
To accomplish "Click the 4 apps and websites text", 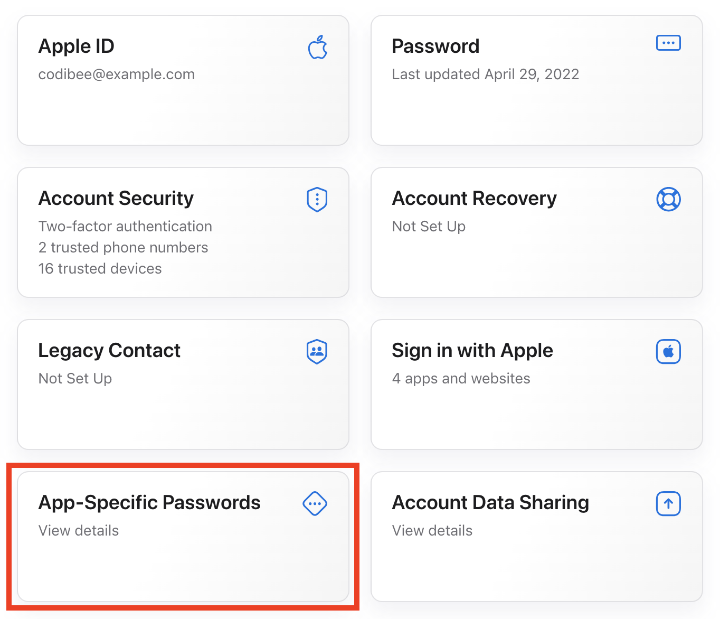I will [x=461, y=378].
